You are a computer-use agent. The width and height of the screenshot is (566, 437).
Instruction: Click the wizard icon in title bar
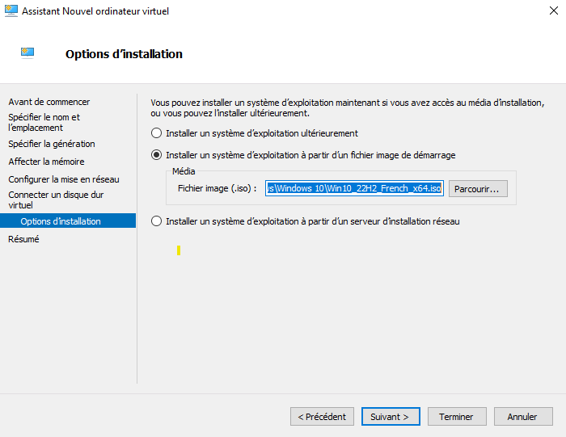coord(11,11)
